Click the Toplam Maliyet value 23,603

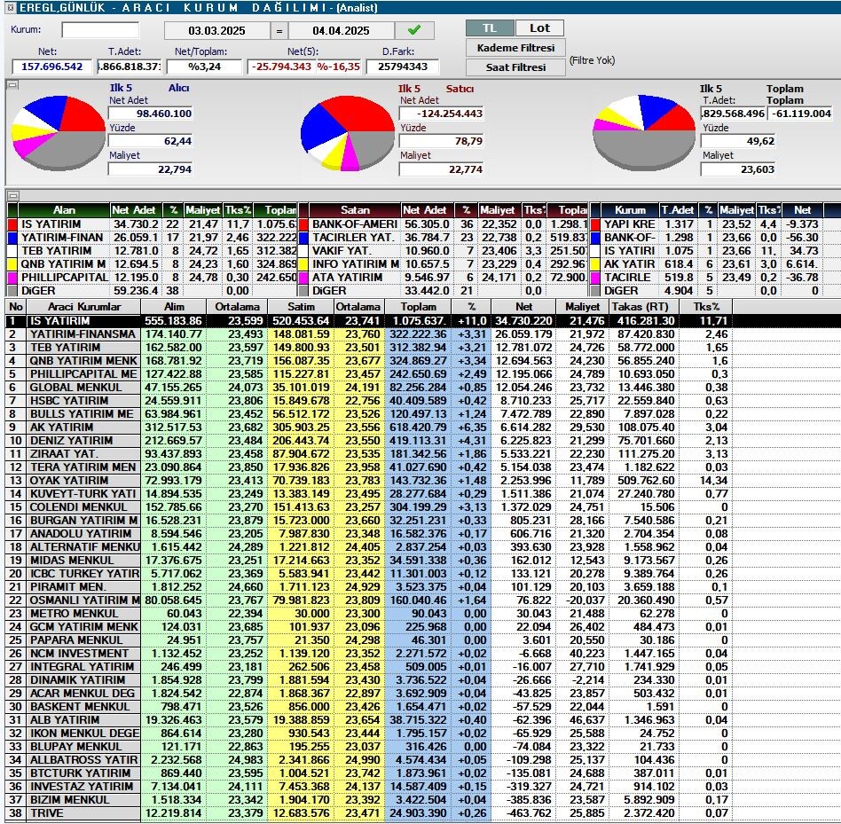pos(739,169)
